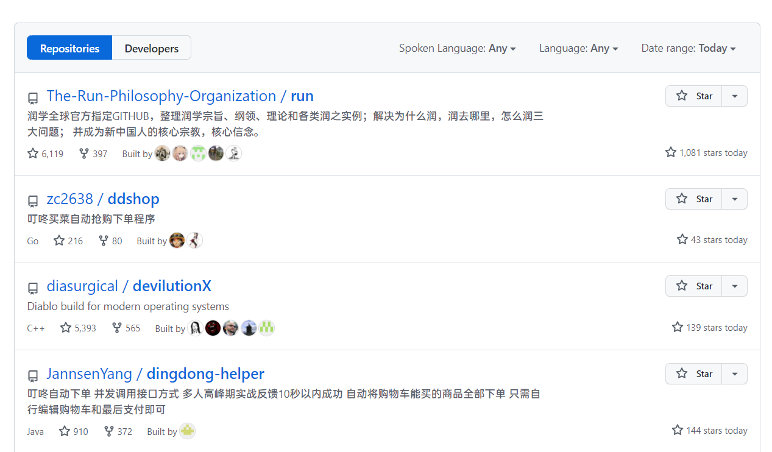View the 372 forks of dingdong-helper

(118, 431)
